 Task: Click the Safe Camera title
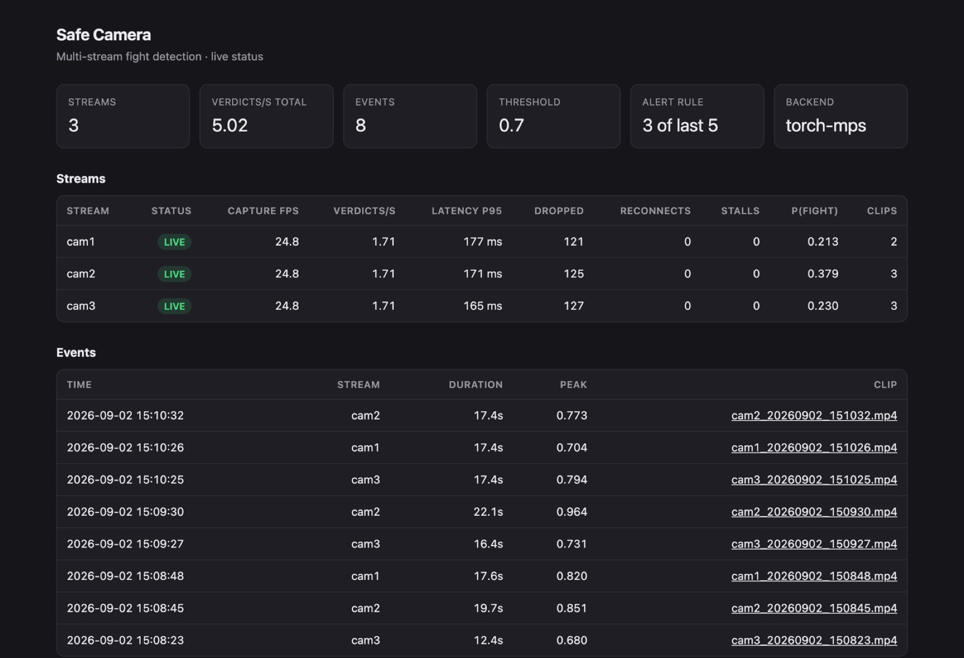click(104, 35)
